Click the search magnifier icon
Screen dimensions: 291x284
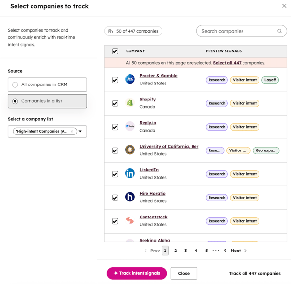pos(280,31)
